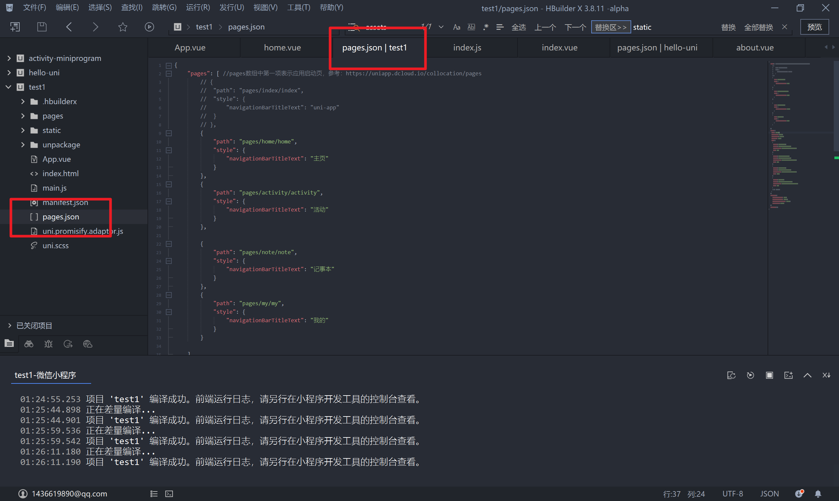
Task: Switch to the App.vue tab
Action: [190, 47]
